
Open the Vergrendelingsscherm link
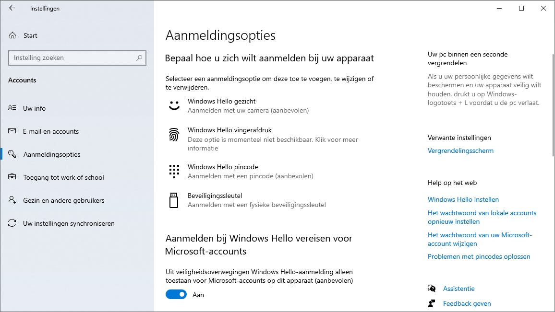pyautogui.click(x=460, y=150)
